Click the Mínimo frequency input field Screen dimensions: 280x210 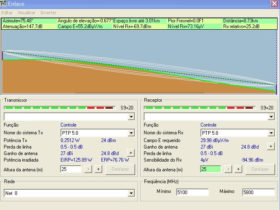(192, 192)
